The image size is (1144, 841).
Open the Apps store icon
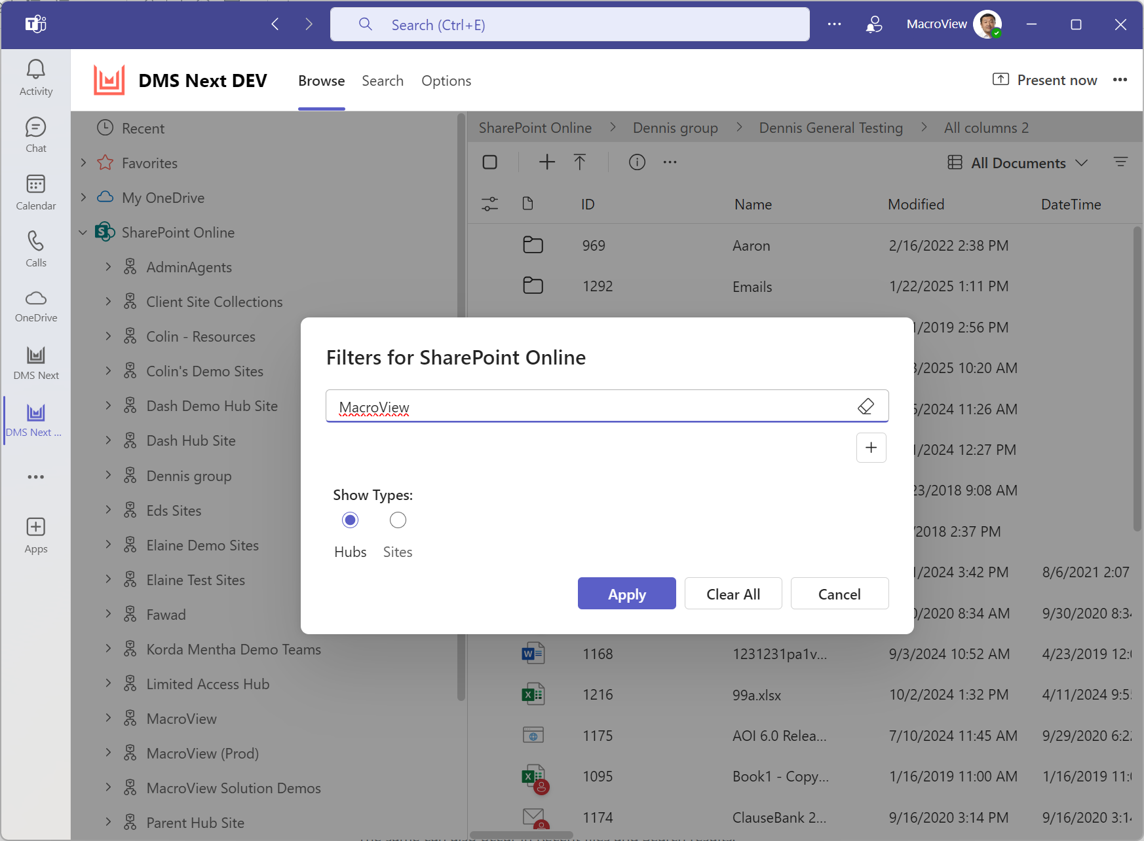tap(36, 535)
